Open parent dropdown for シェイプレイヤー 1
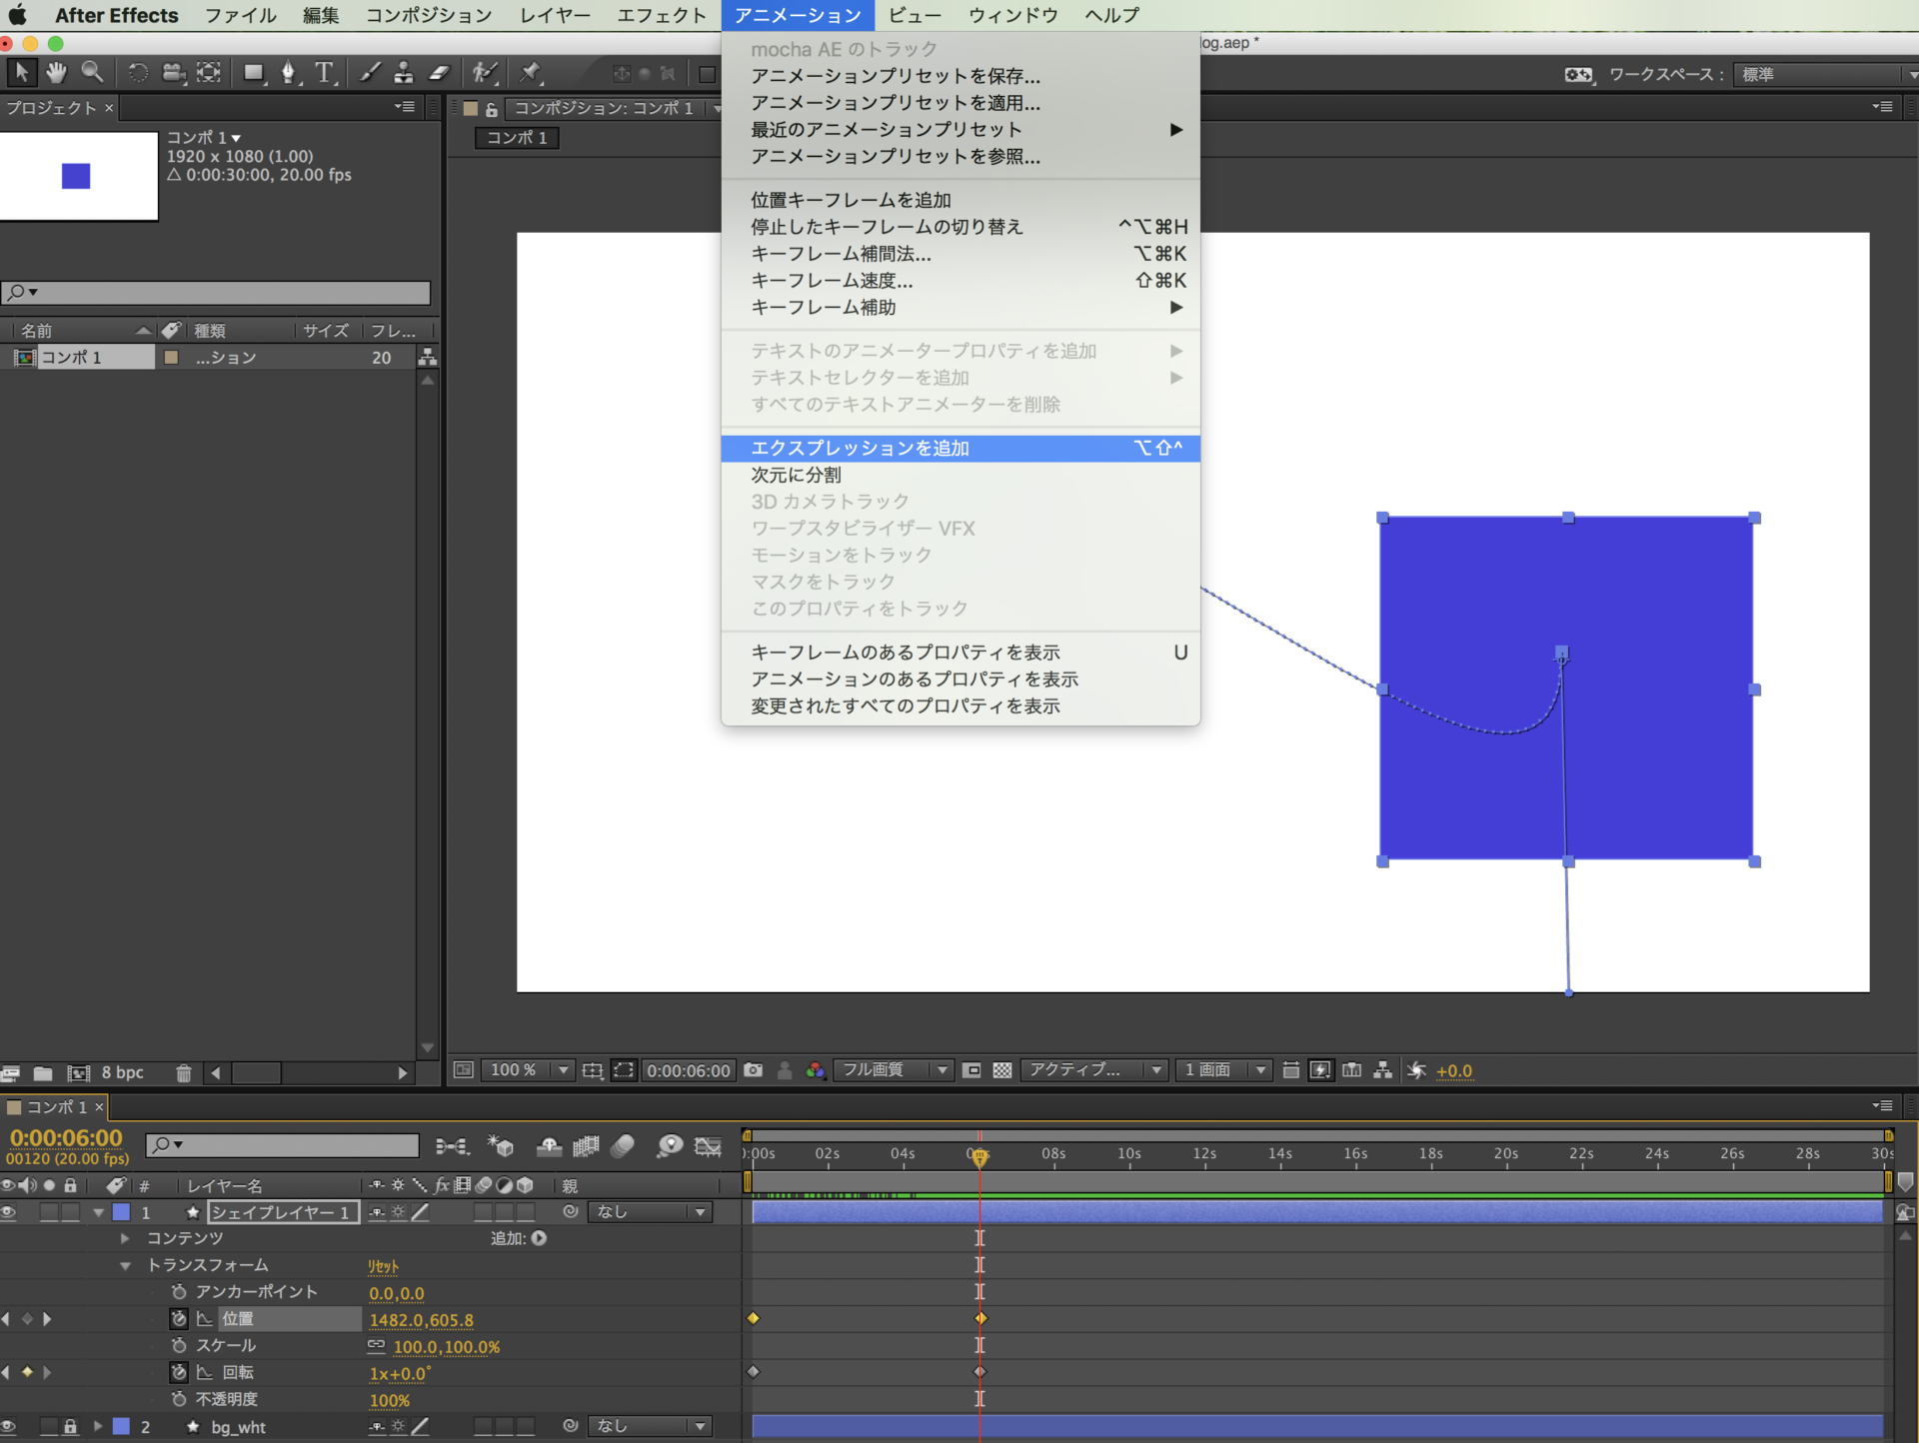 coord(650,1212)
